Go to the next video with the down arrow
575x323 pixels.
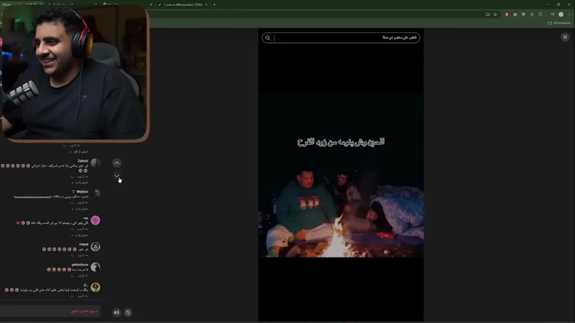tap(116, 176)
